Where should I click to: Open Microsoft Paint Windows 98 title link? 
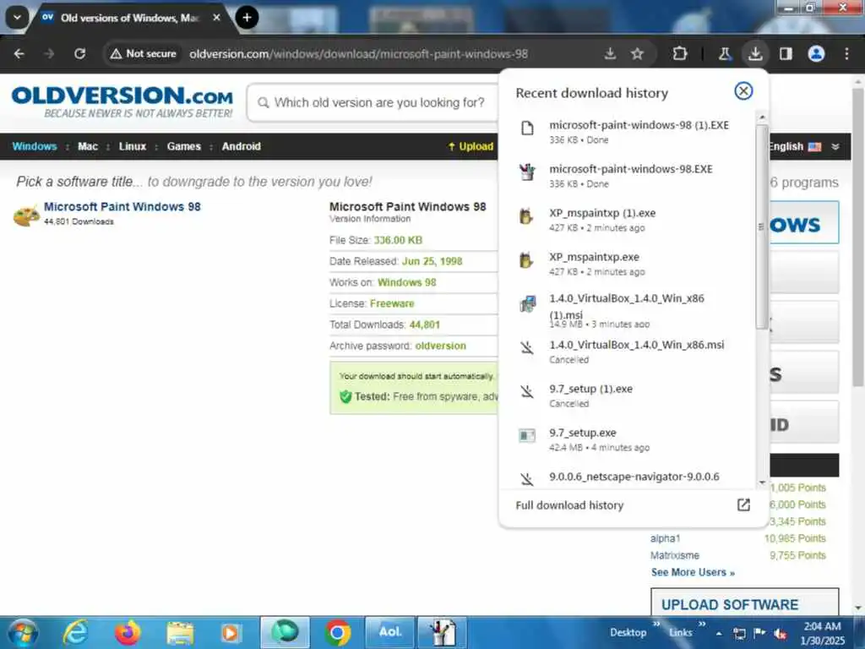click(122, 206)
